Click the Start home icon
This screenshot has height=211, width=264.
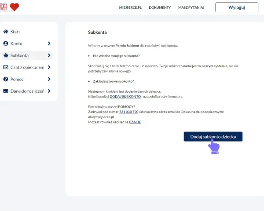tap(6, 32)
